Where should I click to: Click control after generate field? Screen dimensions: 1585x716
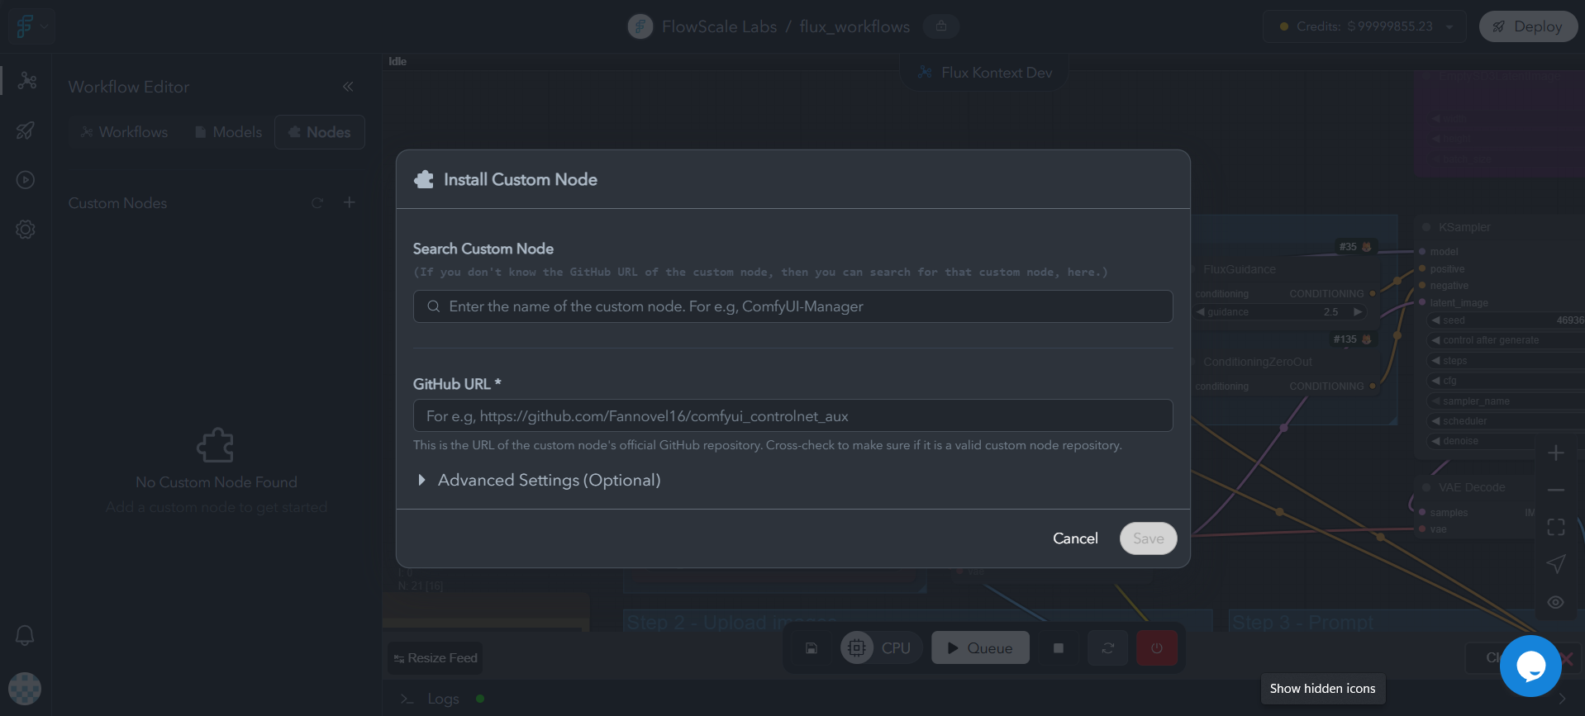click(x=1507, y=340)
